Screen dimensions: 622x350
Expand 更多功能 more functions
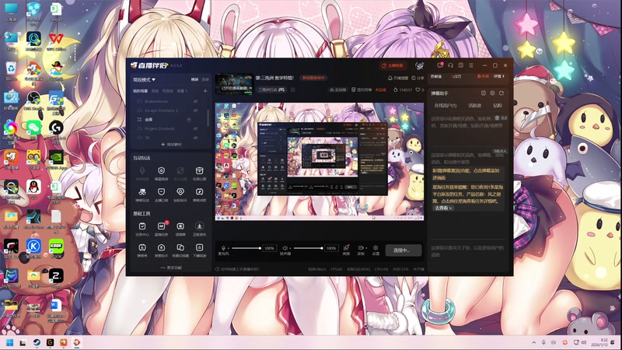point(171,268)
